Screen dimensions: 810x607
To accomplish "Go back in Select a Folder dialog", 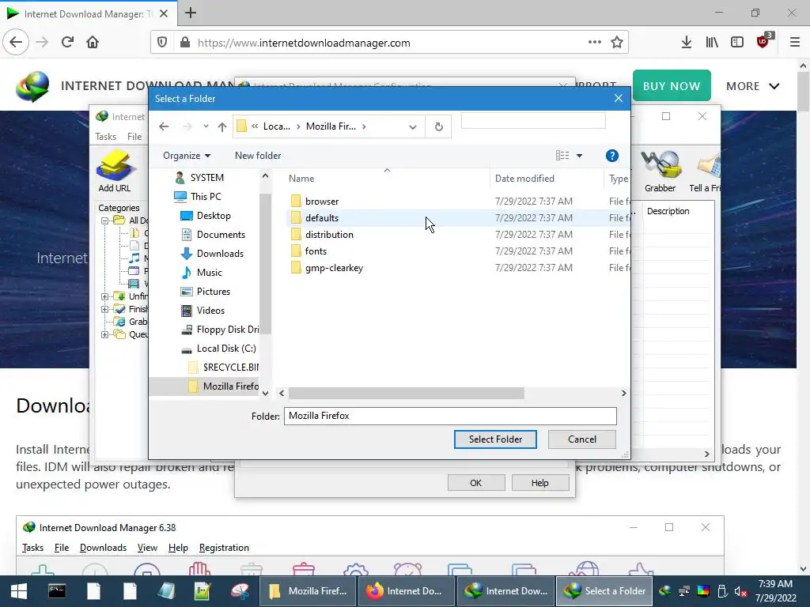I will click(164, 126).
